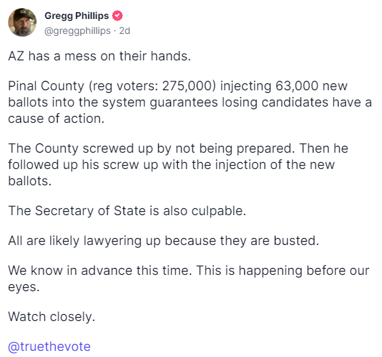Open Gregg Phillips' profile picture
Screen dimensions: 382x357
click(22, 22)
